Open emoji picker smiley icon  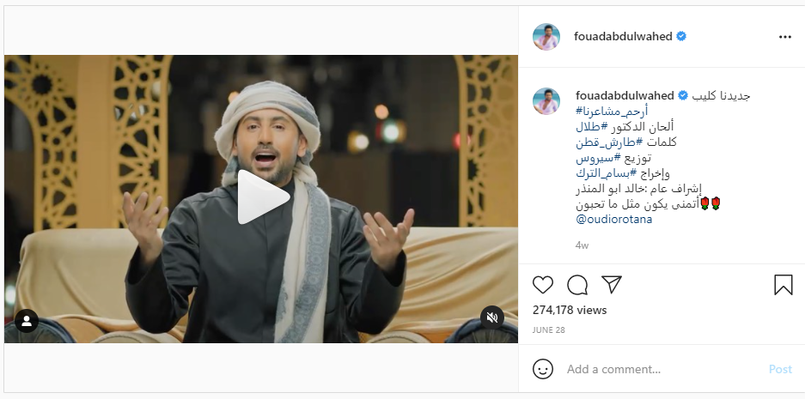(543, 369)
